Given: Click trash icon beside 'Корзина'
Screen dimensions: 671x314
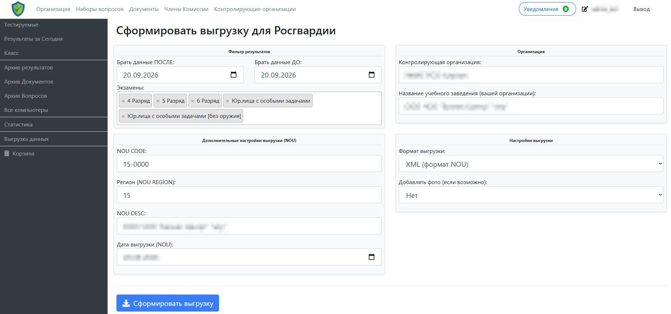Looking at the screenshot, I should click(x=7, y=153).
